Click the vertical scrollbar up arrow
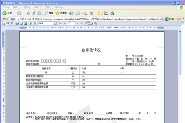Viewport: 185px width, 123px height. tap(180, 32)
